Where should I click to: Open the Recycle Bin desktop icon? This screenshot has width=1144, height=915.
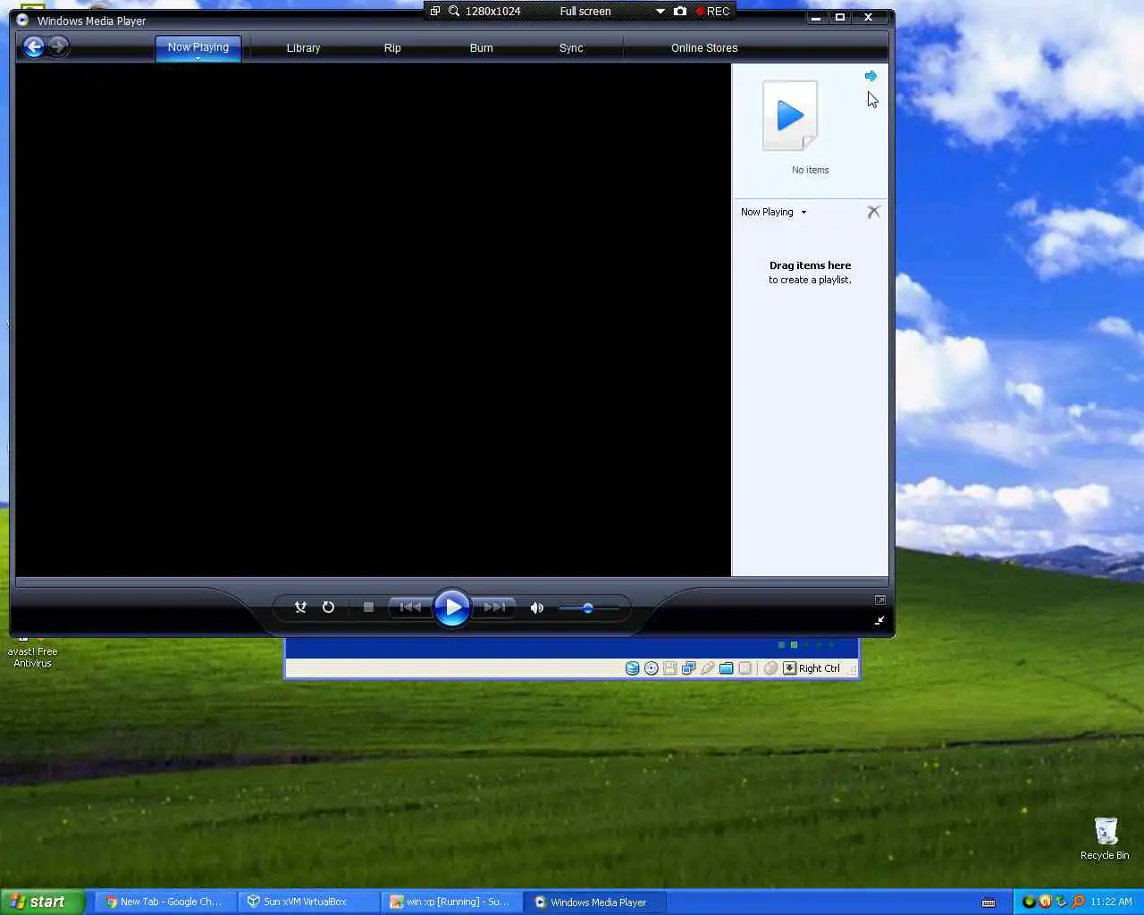point(1106,838)
